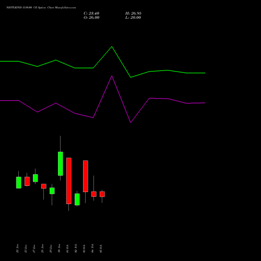Click the green candlestick for 27 Jan
The width and height of the screenshot is (261, 261).
click(35, 178)
